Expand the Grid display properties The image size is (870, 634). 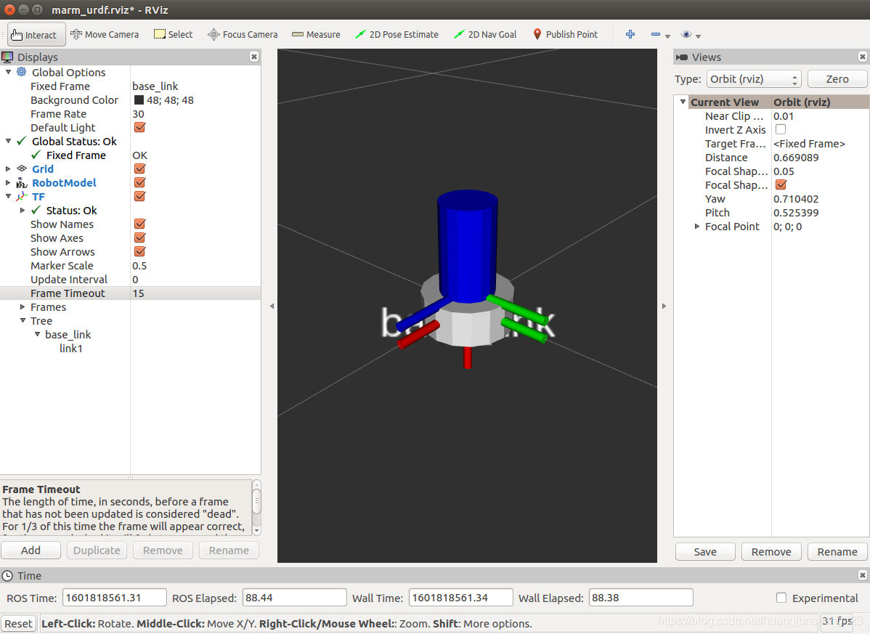coord(8,168)
